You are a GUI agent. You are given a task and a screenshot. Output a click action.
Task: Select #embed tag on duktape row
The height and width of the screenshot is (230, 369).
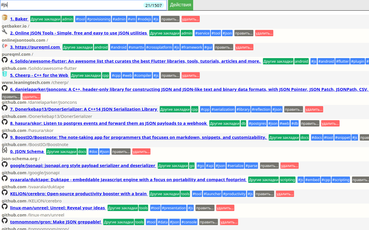[x=312, y=180]
